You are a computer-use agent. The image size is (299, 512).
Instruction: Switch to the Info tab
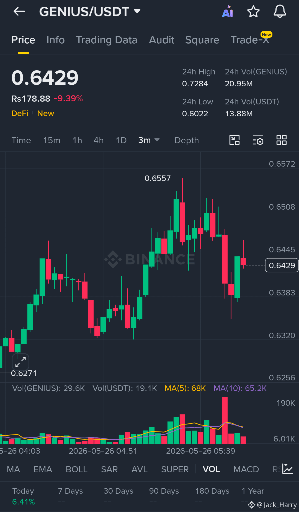point(56,40)
